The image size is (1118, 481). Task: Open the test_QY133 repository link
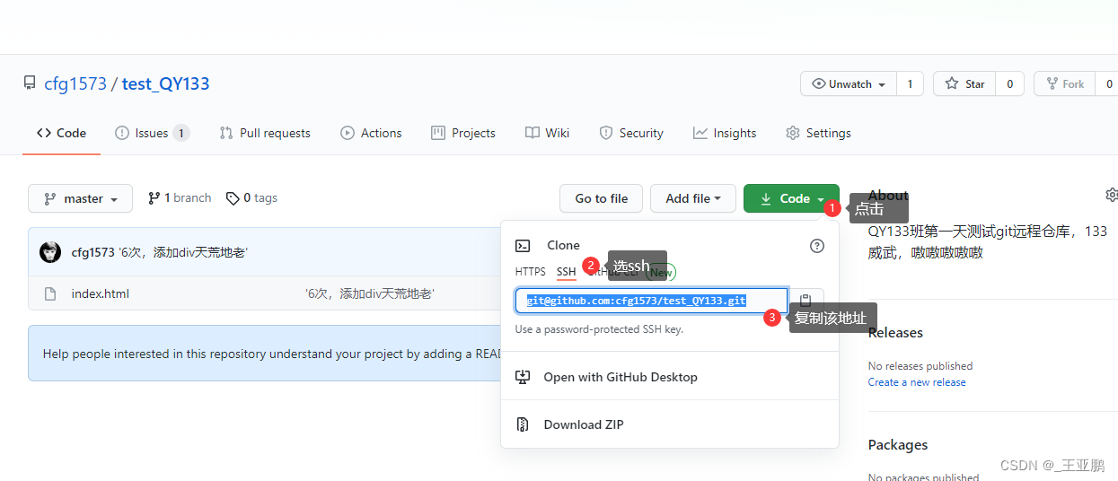165,83
